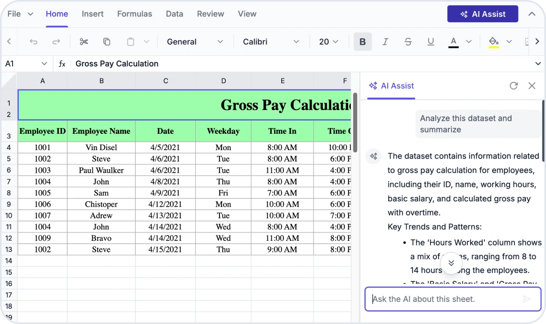Screen dimensions: 546x324
Task: Click the select-all corner of the grid
Action: (x=9, y=81)
